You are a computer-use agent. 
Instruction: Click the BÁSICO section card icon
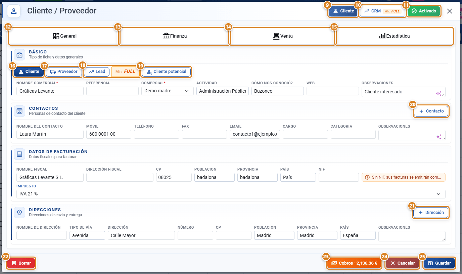point(19,55)
